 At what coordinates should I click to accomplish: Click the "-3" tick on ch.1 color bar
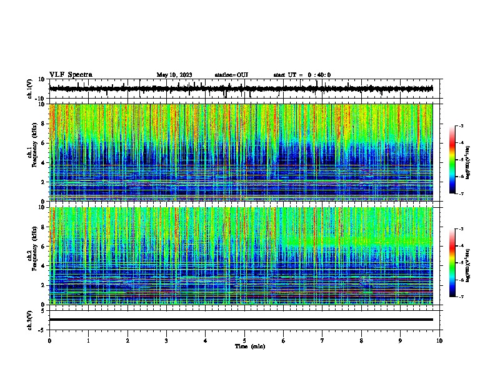pos(461,126)
